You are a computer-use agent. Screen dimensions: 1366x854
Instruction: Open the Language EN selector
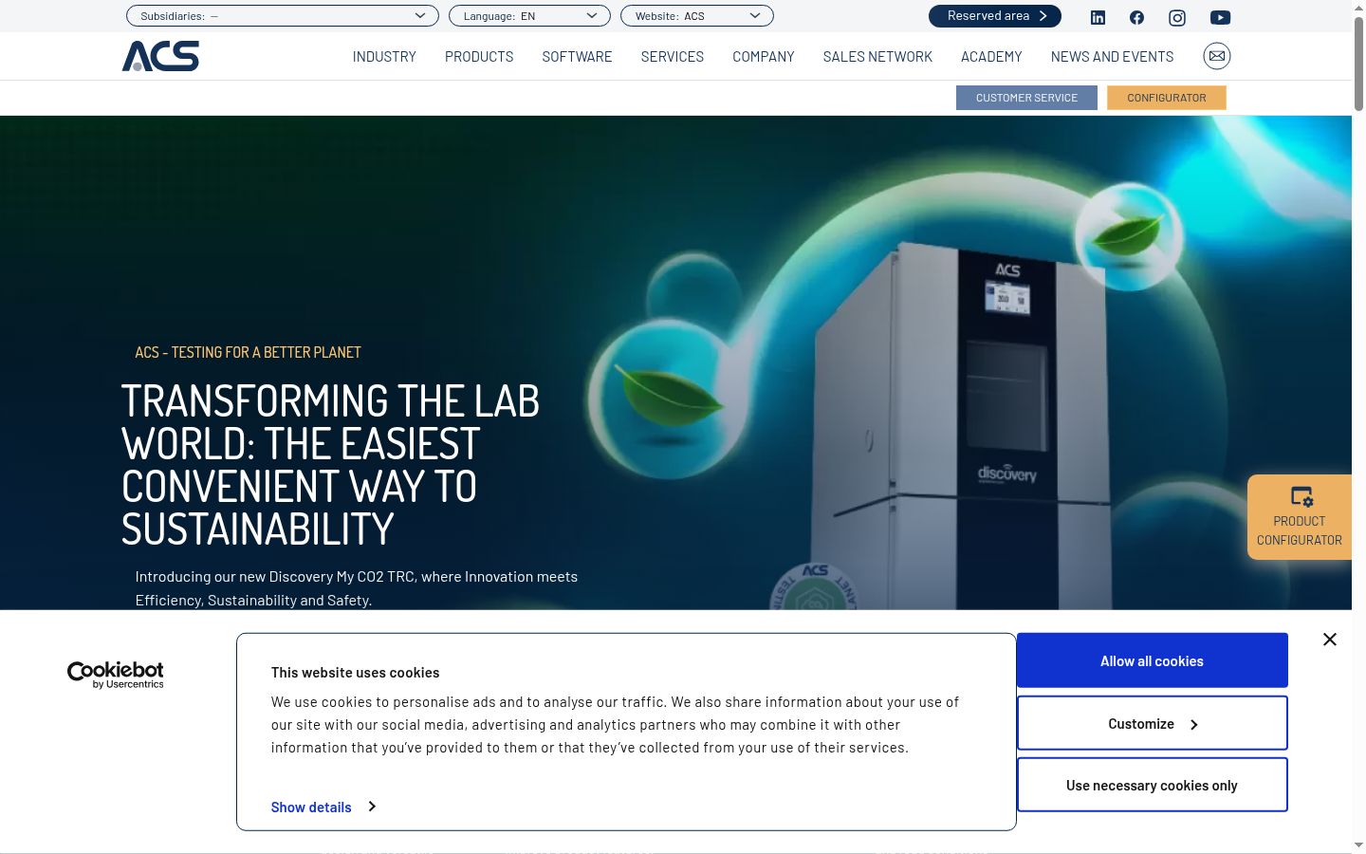[x=529, y=16]
